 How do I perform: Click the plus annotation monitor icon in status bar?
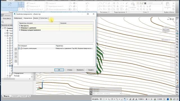click(152, 99)
